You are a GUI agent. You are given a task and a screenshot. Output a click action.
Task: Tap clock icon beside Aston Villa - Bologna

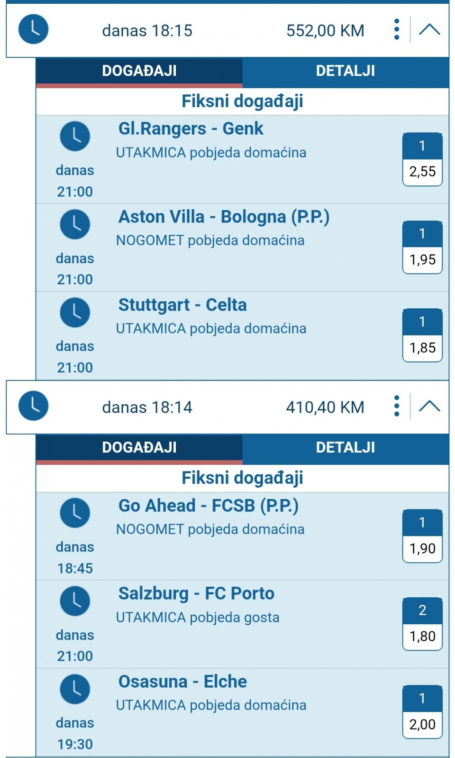75,224
